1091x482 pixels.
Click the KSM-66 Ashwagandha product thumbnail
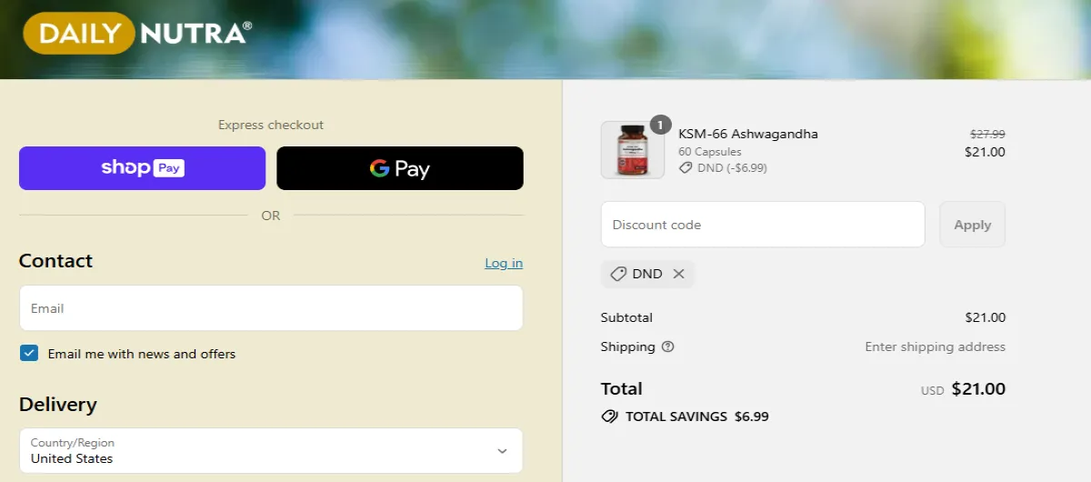[x=633, y=150]
